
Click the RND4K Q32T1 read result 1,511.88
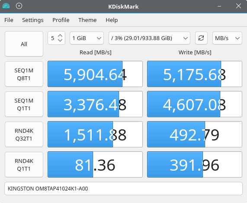(95, 134)
